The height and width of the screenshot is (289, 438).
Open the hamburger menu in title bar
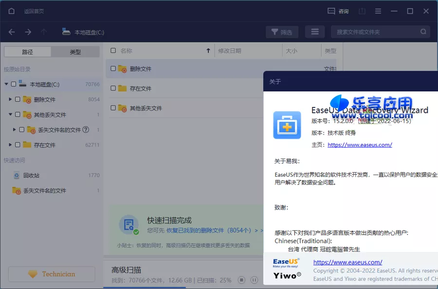(378, 11)
